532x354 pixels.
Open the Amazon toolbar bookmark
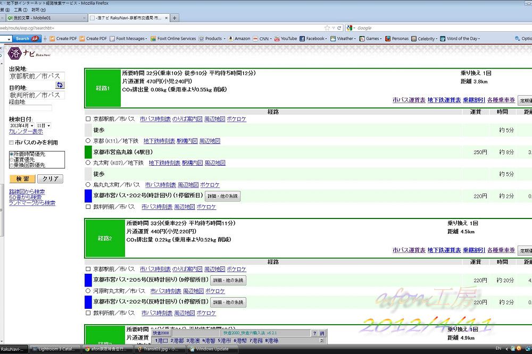pos(239,38)
